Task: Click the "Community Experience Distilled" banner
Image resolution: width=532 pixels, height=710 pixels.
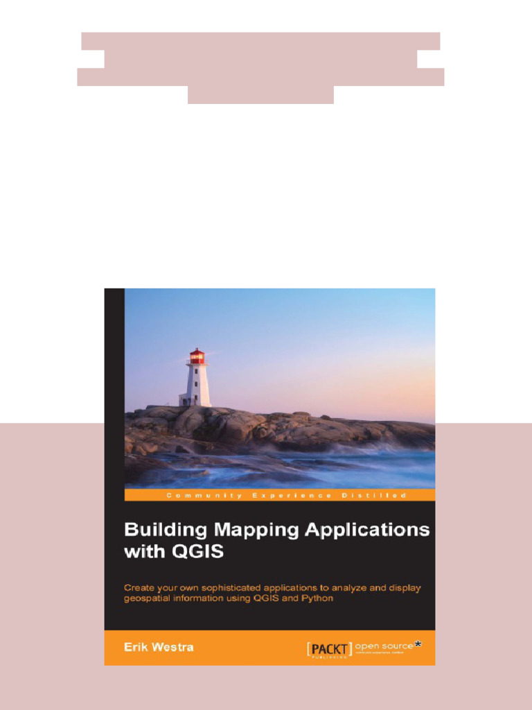Action: coord(280,495)
